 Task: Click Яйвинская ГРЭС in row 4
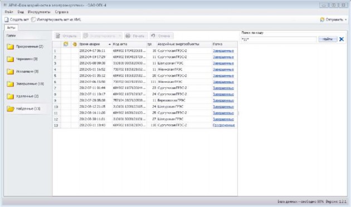coord(170,70)
